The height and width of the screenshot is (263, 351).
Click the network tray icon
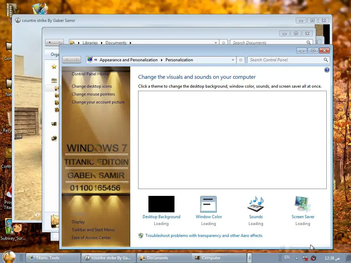[x=305, y=258]
